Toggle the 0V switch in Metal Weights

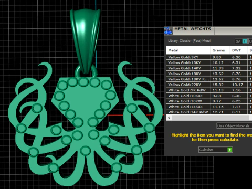point(241,41)
